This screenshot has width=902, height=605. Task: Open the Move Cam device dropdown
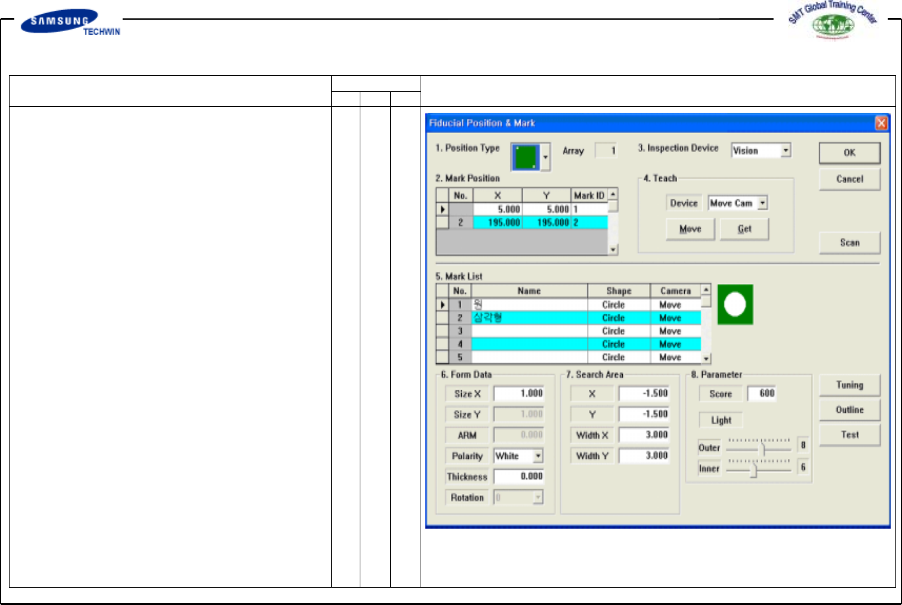(x=762, y=203)
